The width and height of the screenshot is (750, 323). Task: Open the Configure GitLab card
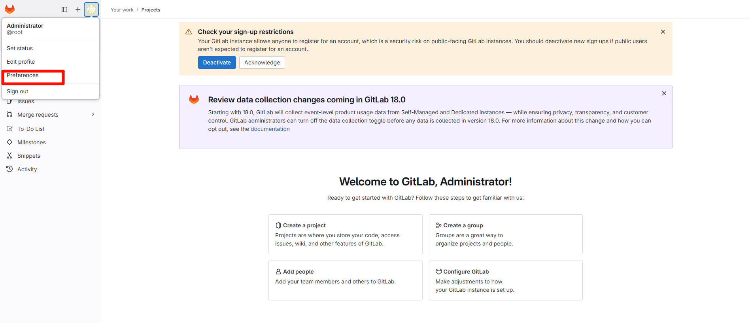click(x=506, y=280)
